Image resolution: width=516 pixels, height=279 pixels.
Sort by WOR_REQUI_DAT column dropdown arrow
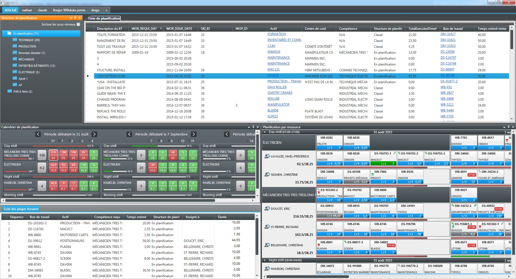click(161, 28)
